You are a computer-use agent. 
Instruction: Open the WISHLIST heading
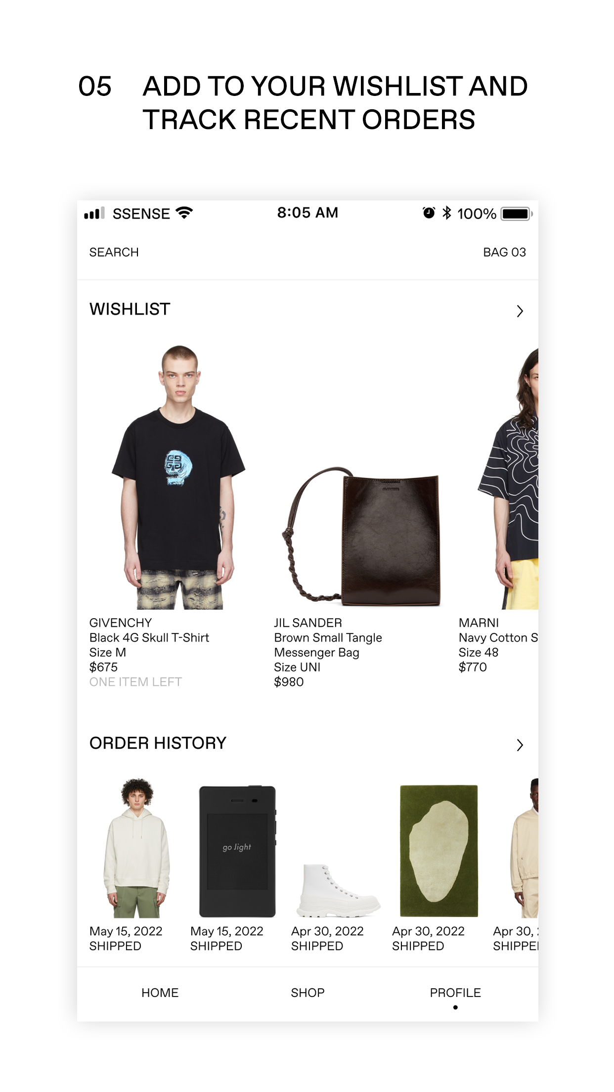point(130,309)
